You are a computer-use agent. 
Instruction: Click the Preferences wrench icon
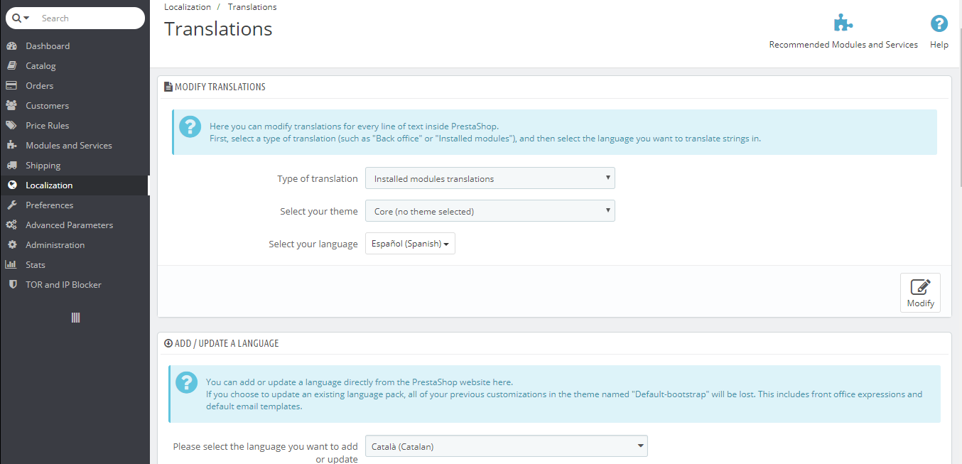(11, 205)
